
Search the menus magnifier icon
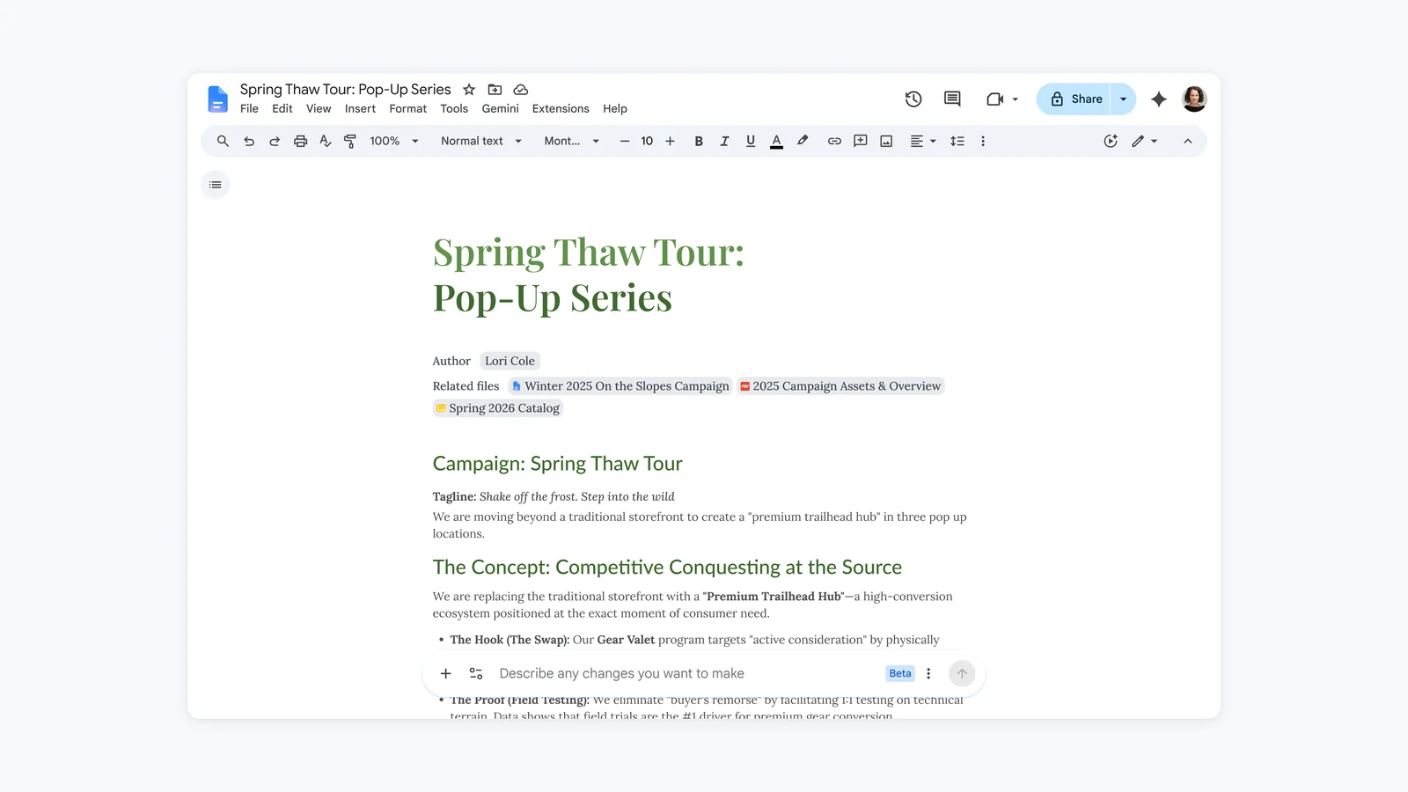(x=223, y=141)
